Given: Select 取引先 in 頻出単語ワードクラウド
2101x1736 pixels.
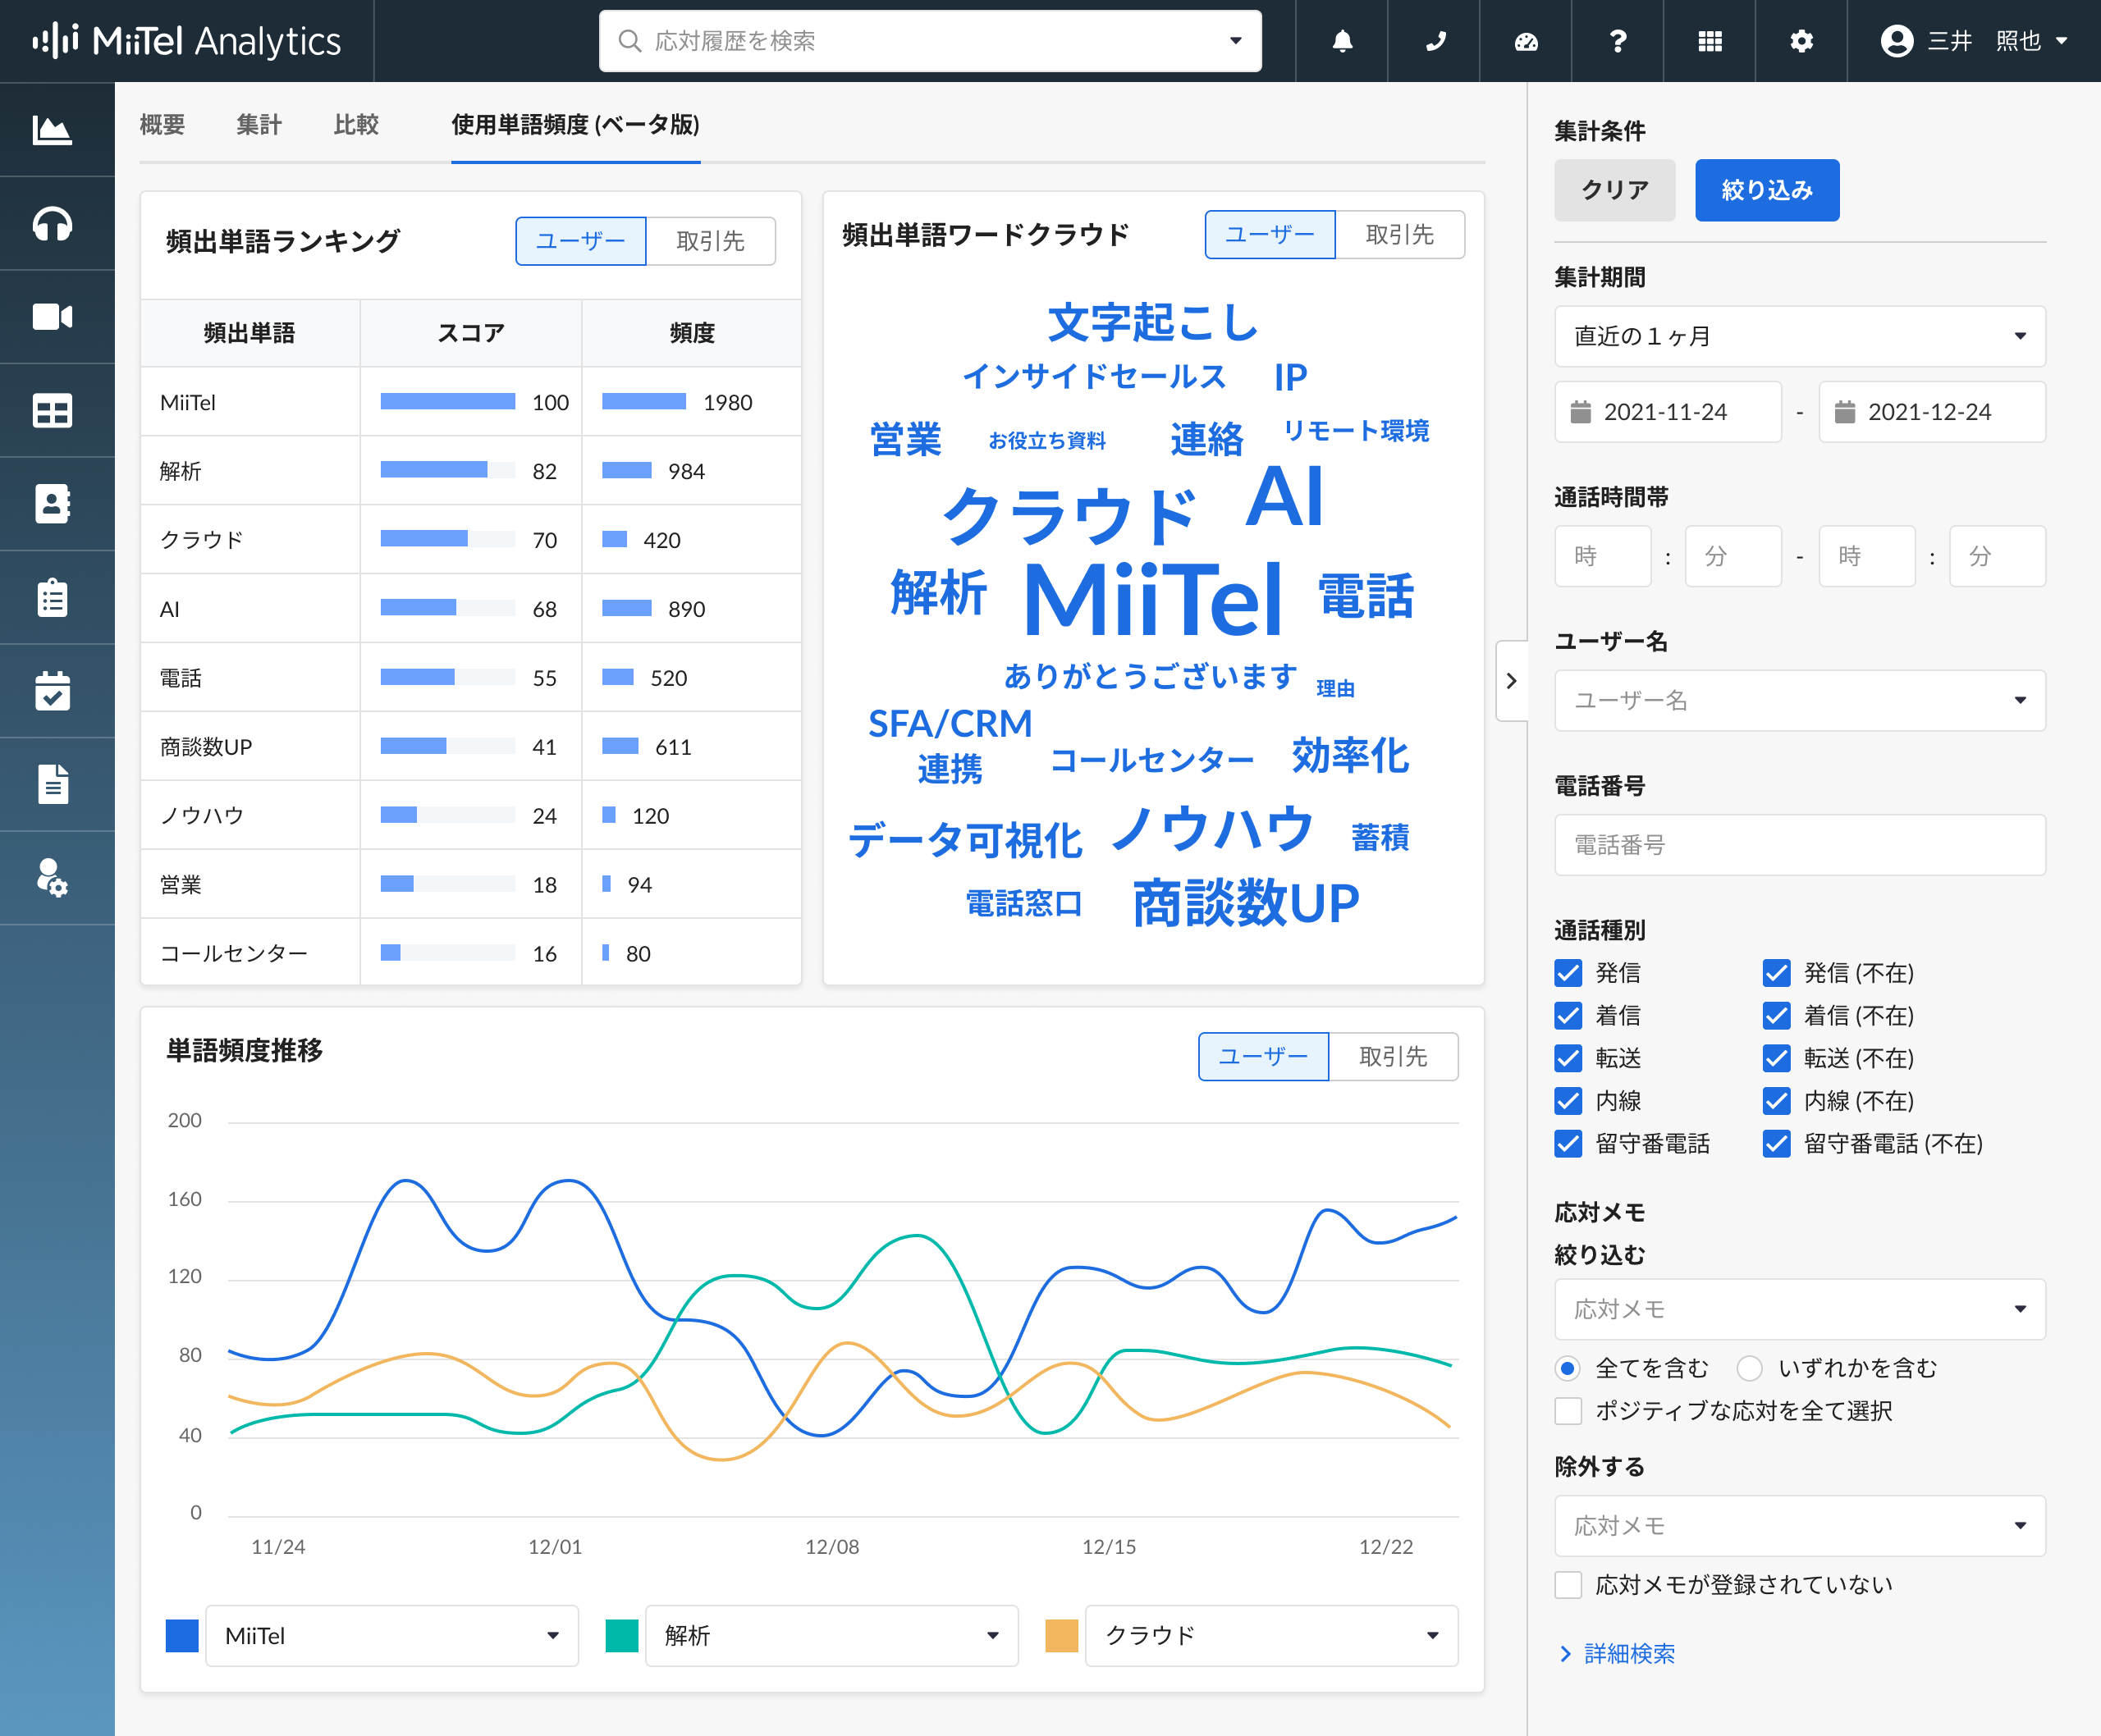Looking at the screenshot, I should (x=1399, y=235).
